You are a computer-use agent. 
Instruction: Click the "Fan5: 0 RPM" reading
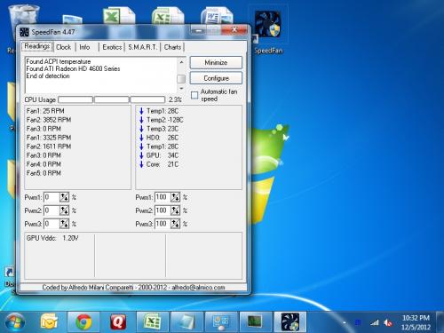tap(44, 173)
